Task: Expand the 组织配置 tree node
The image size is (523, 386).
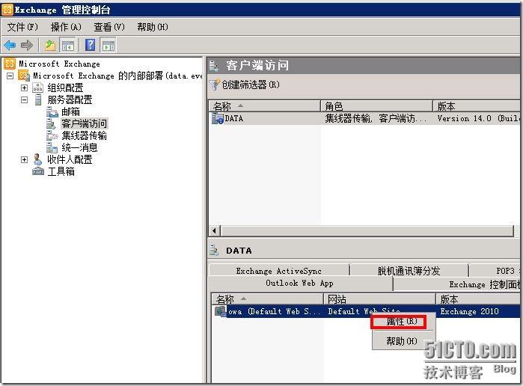Action: coord(25,88)
